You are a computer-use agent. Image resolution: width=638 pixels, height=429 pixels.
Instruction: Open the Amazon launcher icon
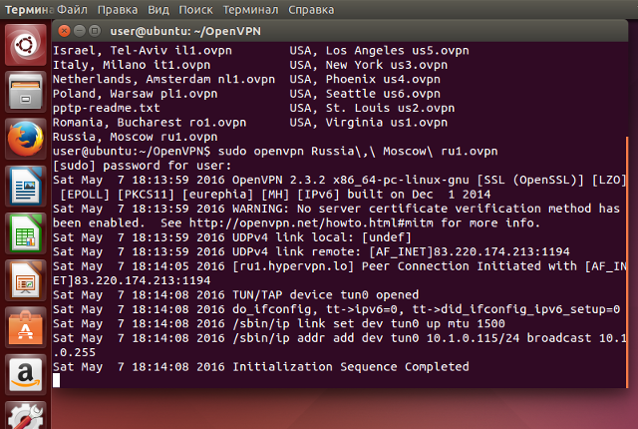point(26,375)
